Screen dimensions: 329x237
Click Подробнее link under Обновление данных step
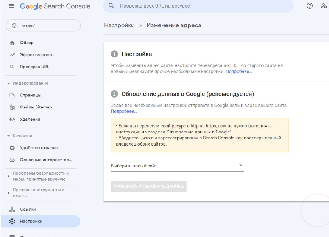tap(124, 111)
